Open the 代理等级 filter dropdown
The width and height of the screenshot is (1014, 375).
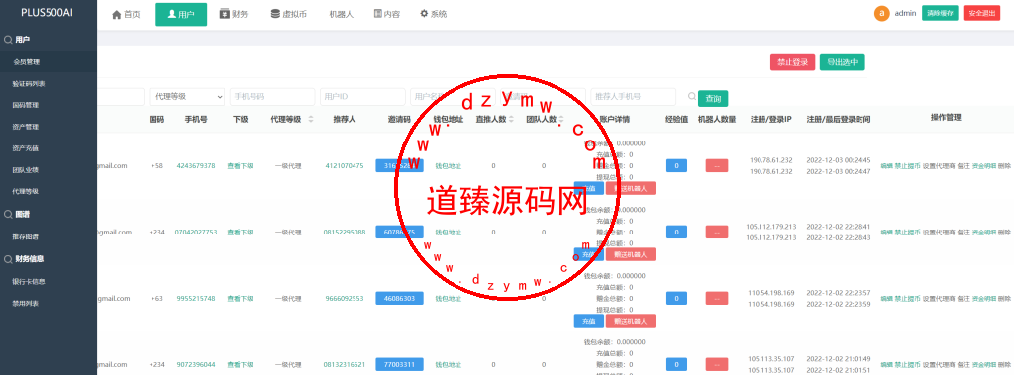tap(187, 96)
